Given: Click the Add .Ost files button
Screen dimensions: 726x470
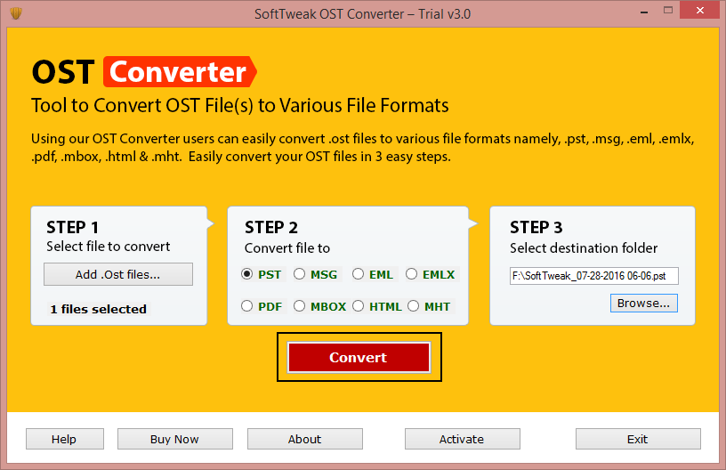Looking at the screenshot, I should coord(118,274).
